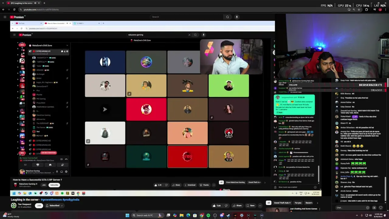The height and width of the screenshot is (219, 389).
Task: Select the All filter chip
Action: [x=269, y=203]
